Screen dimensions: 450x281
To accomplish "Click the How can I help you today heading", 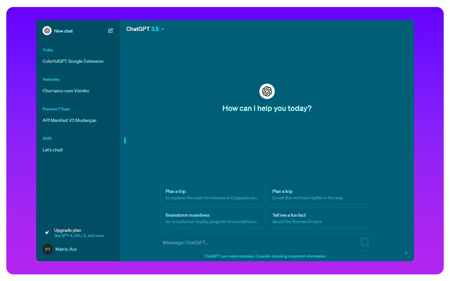I will [x=267, y=108].
